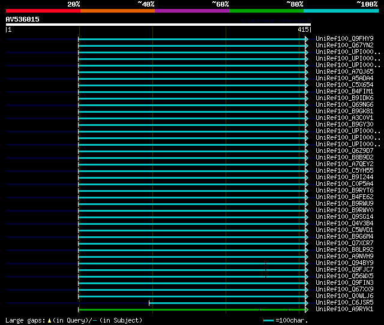
Task: Click the 415 query end position label
Action: [x=303, y=29]
